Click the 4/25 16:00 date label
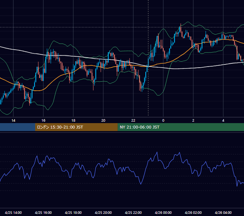 (x=43, y=212)
